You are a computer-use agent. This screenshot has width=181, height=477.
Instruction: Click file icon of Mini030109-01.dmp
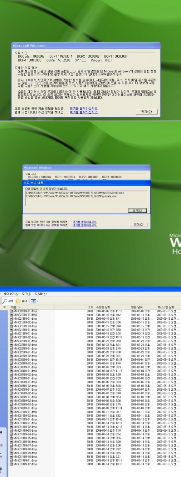tap(11, 360)
